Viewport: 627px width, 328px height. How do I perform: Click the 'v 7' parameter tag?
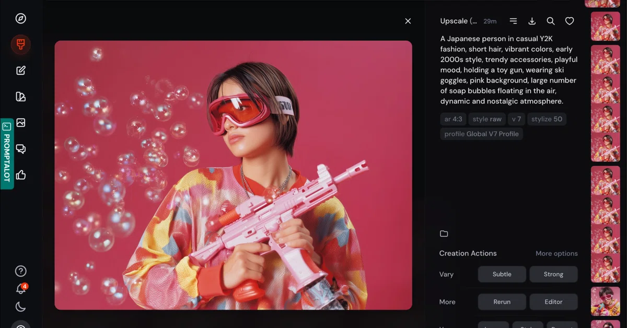pos(516,119)
